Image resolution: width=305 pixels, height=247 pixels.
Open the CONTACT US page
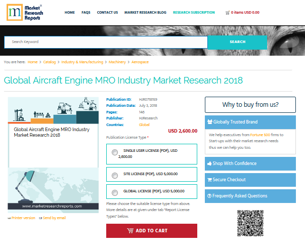(x=107, y=13)
